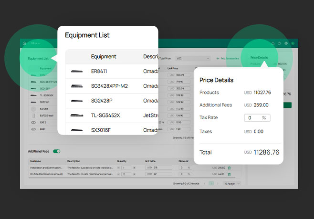Select Additional Fees amount 259.00
The image size is (314, 219).
(x=261, y=105)
